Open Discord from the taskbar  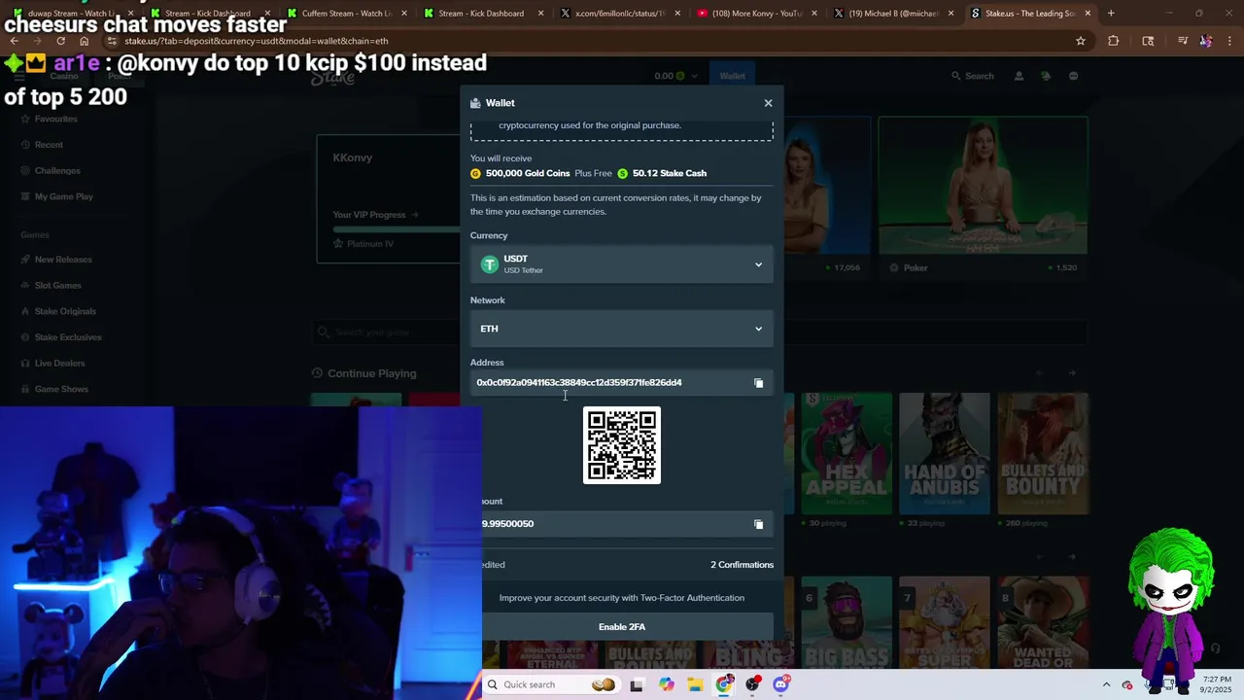click(x=780, y=684)
